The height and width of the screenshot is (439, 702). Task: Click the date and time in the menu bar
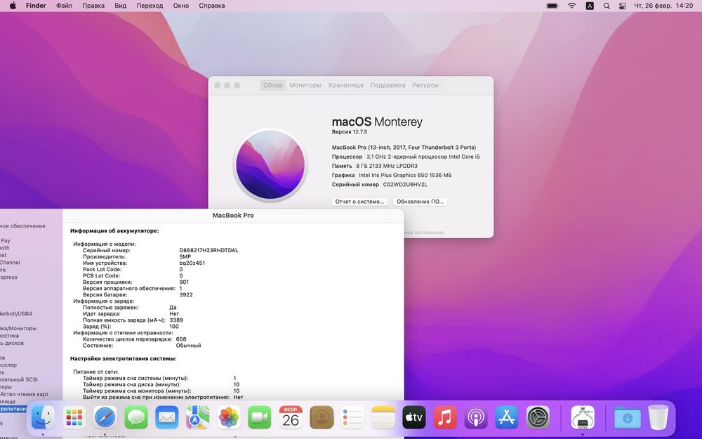pos(663,6)
